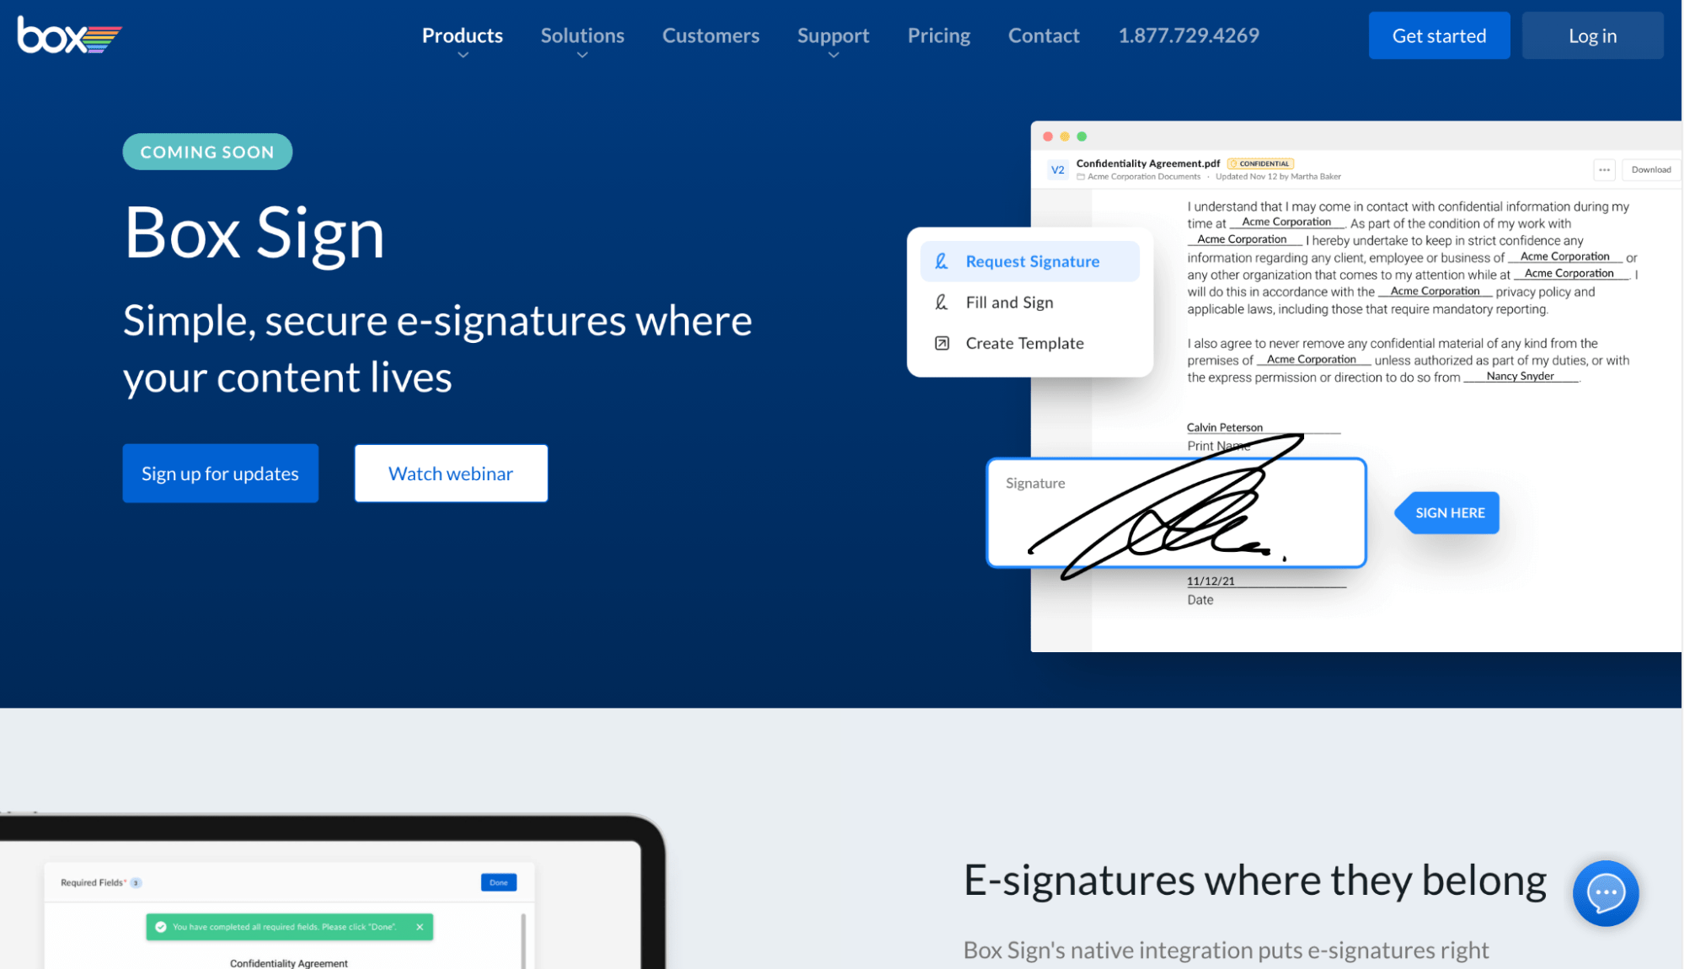Image resolution: width=1684 pixels, height=969 pixels.
Task: Expand the Support navigation dropdown
Action: pos(833,54)
